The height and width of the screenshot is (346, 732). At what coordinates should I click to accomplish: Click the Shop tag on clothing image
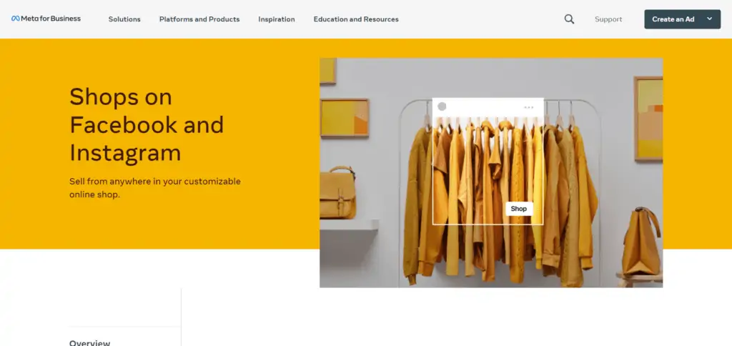pos(519,209)
